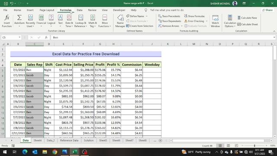The height and width of the screenshot is (156, 277).
Task: Switch to the Data ribbon tab
Action: coord(80,10)
